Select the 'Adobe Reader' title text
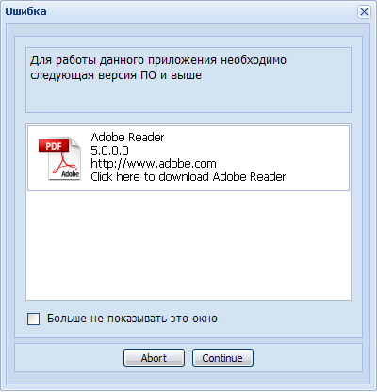 [127, 138]
